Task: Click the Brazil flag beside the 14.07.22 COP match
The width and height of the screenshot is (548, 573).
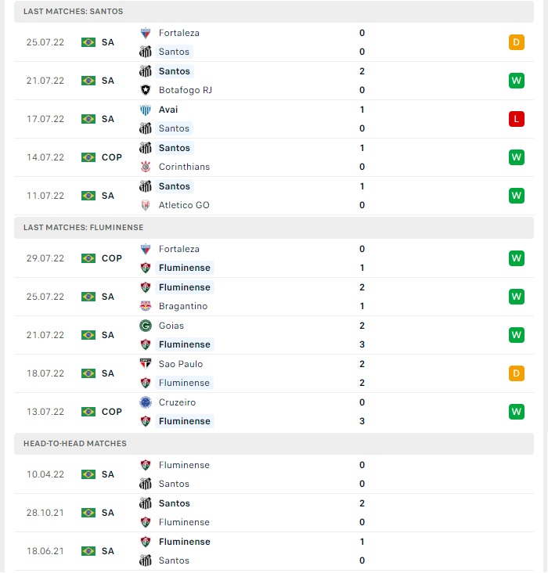Action: click(88, 157)
